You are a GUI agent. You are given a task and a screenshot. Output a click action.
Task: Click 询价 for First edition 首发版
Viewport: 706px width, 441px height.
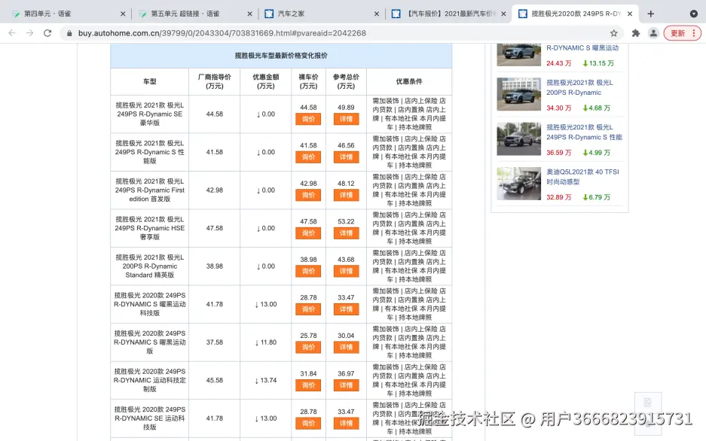[x=308, y=195]
